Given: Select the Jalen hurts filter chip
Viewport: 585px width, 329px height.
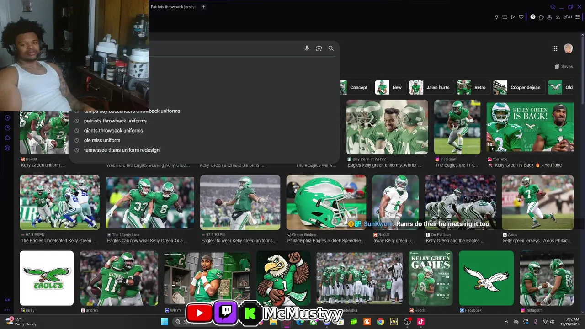Looking at the screenshot, I should pyautogui.click(x=431, y=87).
